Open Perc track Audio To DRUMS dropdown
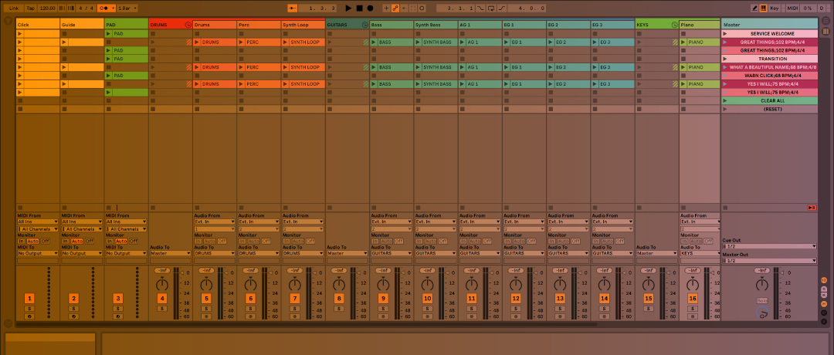Screen dimensions: 834x355 259,253
